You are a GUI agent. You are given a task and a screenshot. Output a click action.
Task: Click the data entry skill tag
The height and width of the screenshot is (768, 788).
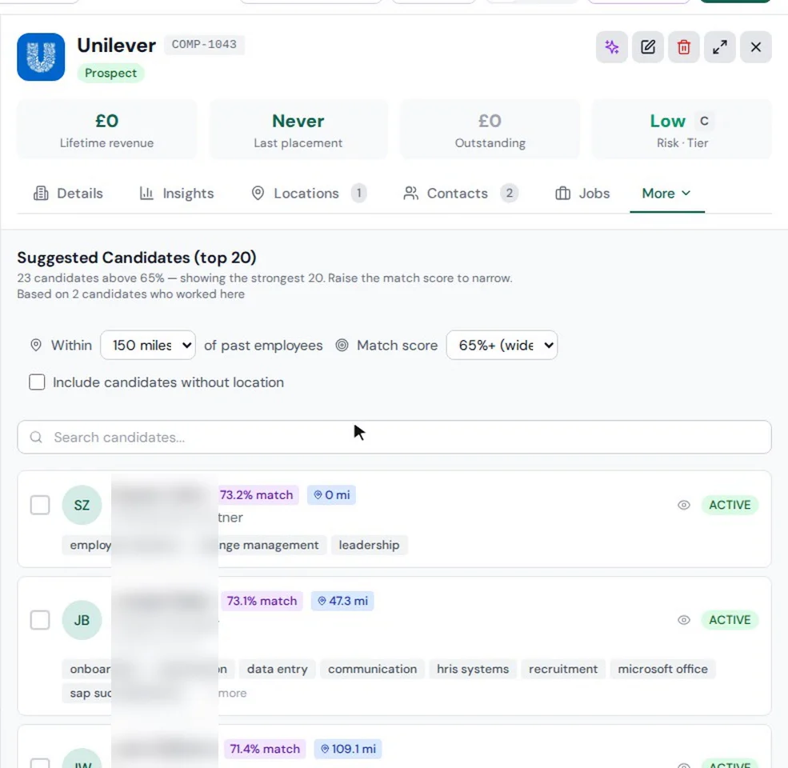coord(278,670)
